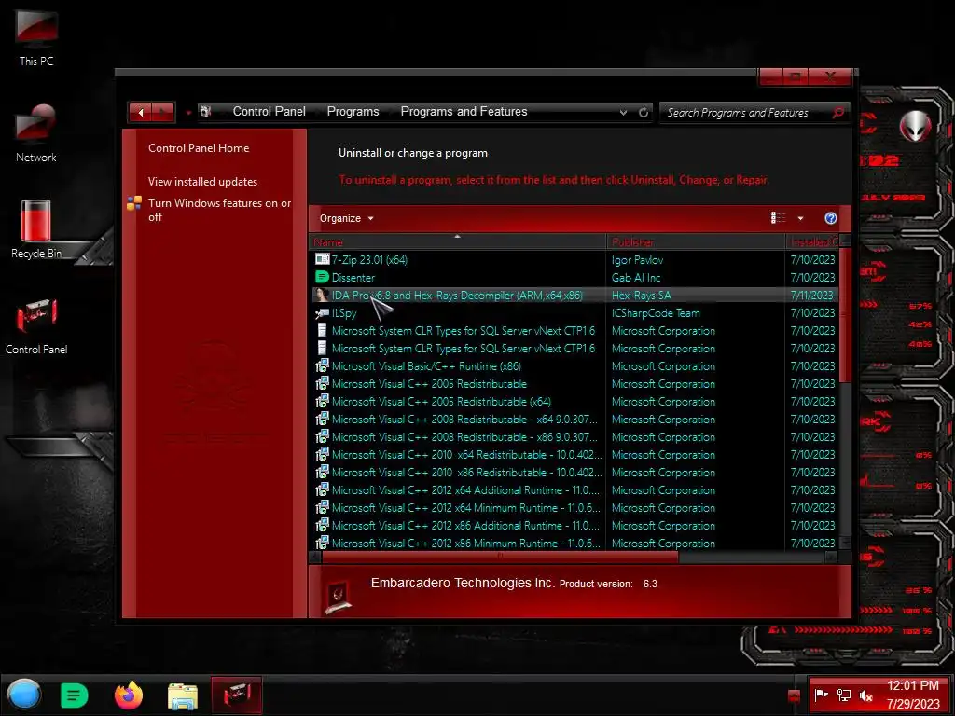Image resolution: width=955 pixels, height=716 pixels.
Task: Select Visual C++ 2012 x64 Minimum Runtime
Action: point(465,507)
